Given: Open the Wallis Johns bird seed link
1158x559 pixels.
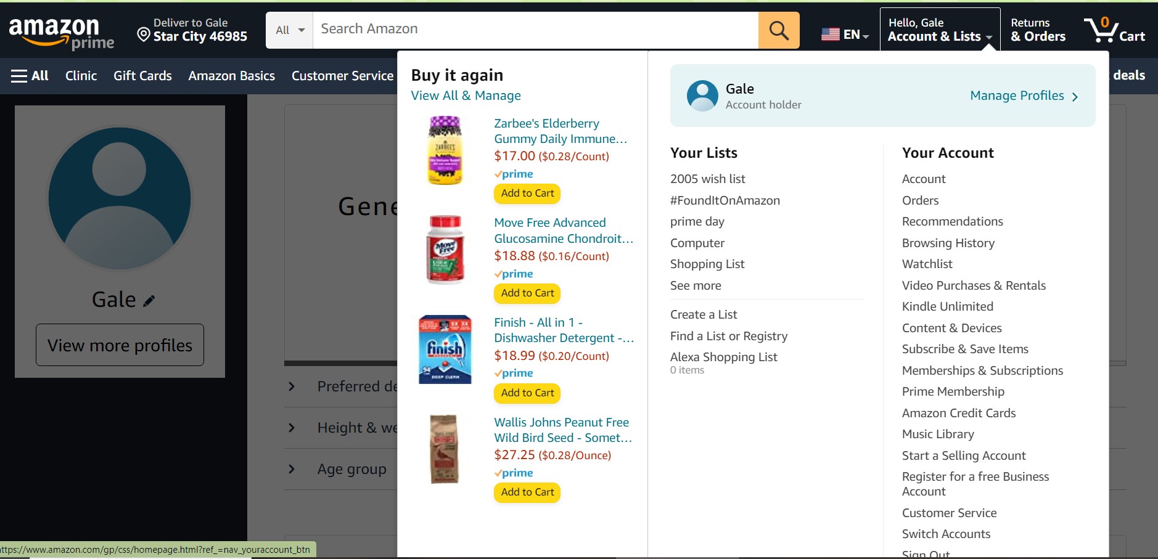Looking at the screenshot, I should point(562,430).
